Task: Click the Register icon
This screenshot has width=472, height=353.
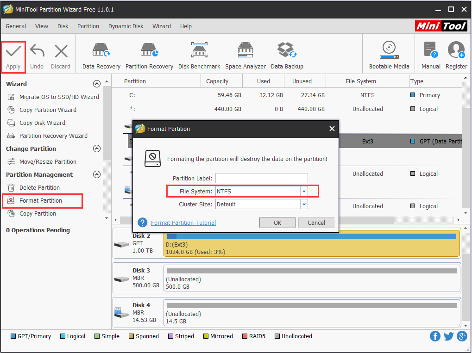Action: [x=456, y=56]
